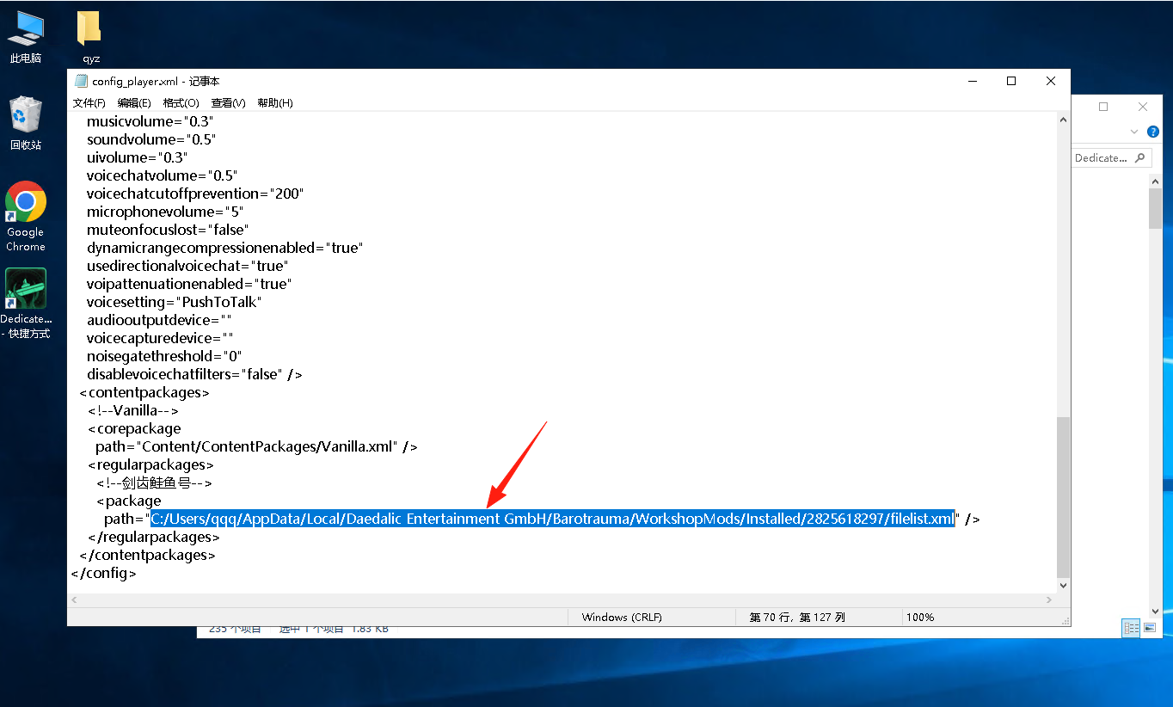1173x707 pixels.
Task: Click the closing </config> tag line
Action: (103, 573)
